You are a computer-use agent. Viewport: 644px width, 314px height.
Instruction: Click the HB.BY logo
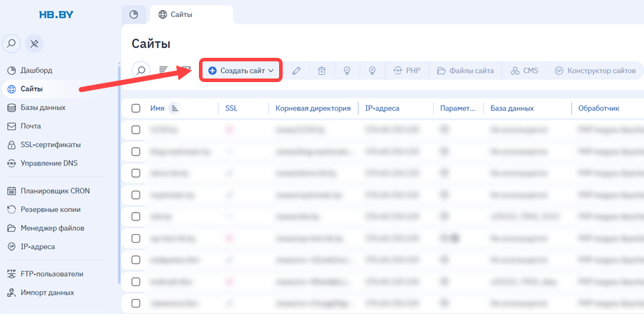click(57, 15)
